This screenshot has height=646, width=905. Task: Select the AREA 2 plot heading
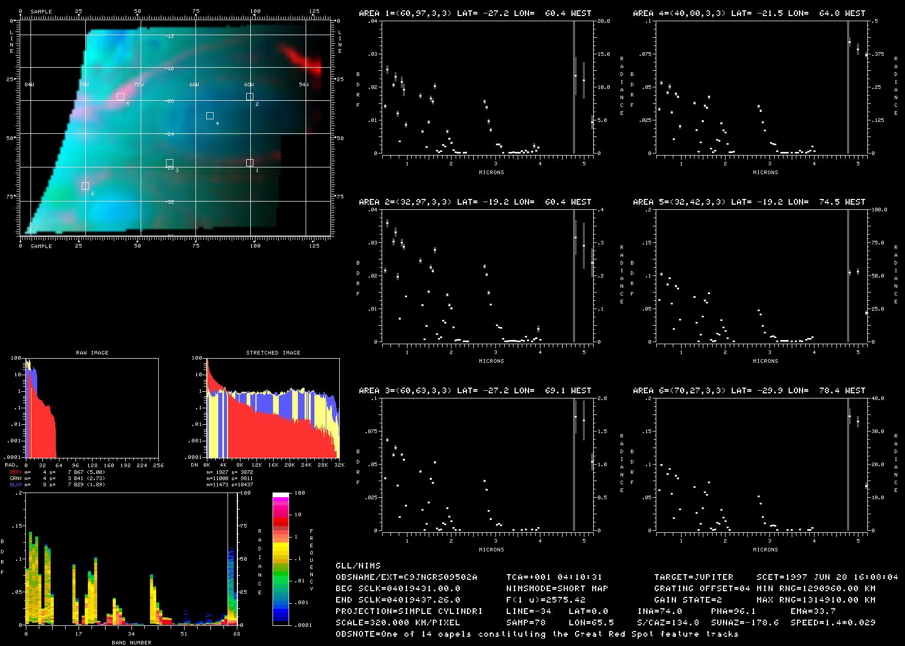(x=475, y=202)
